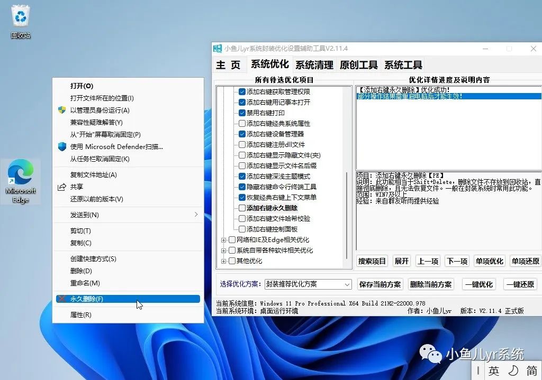This screenshot has width=542, height=380.
Task: Switch input language via 英 indicator
Action: tap(494, 371)
